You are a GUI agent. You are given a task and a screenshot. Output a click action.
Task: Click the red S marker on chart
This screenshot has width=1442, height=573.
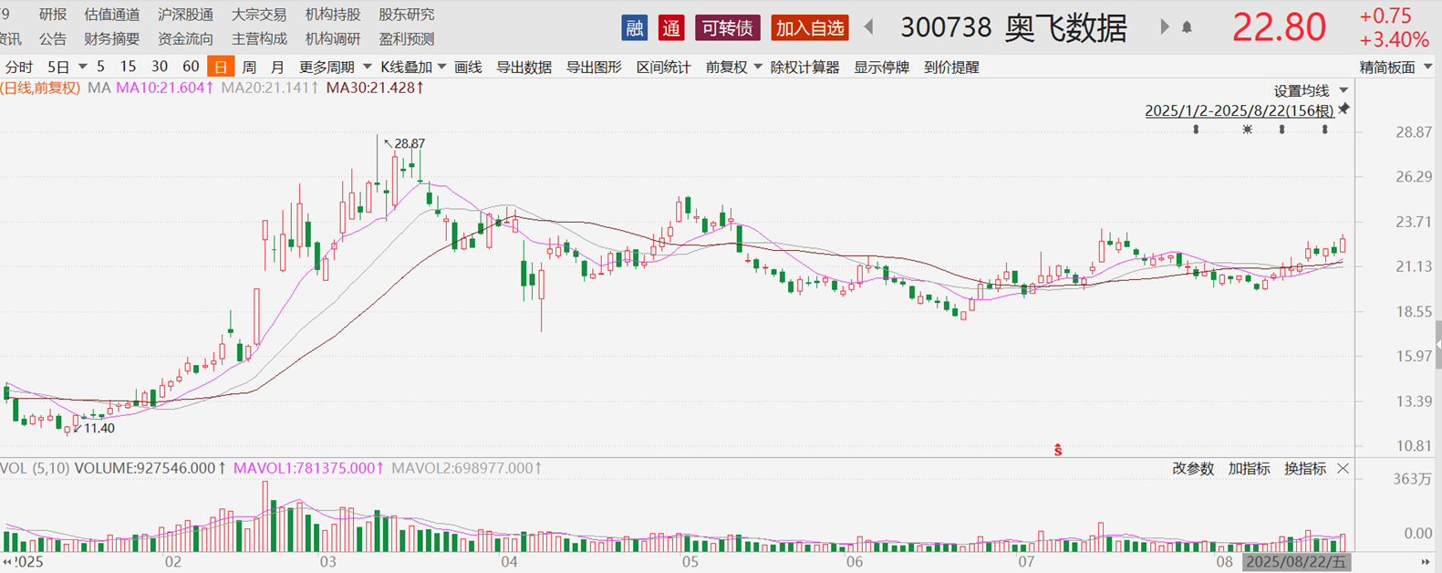(1057, 450)
